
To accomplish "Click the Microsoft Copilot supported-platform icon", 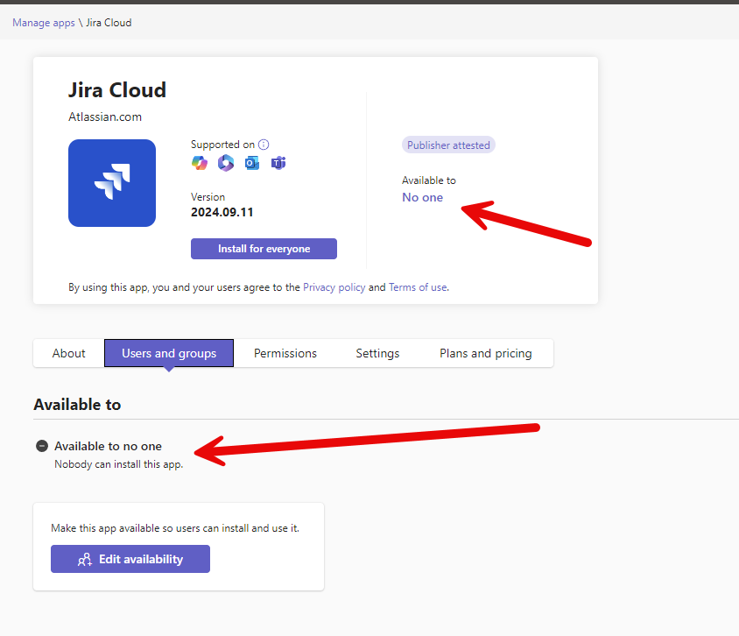I will pos(200,163).
